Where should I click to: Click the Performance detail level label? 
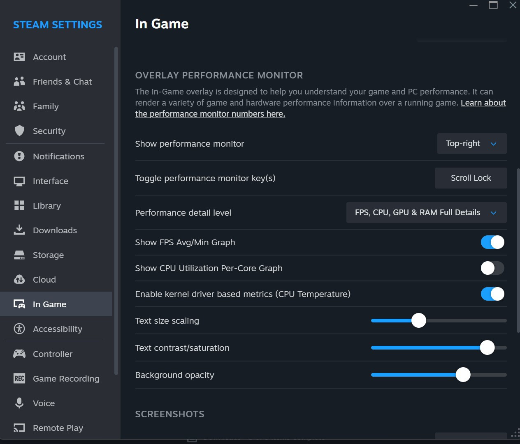(183, 213)
